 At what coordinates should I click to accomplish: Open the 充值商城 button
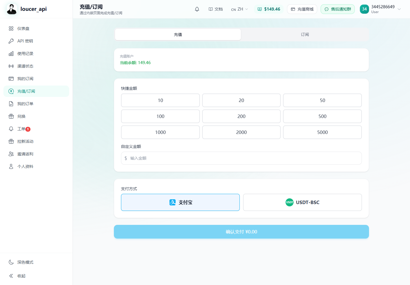302,9
